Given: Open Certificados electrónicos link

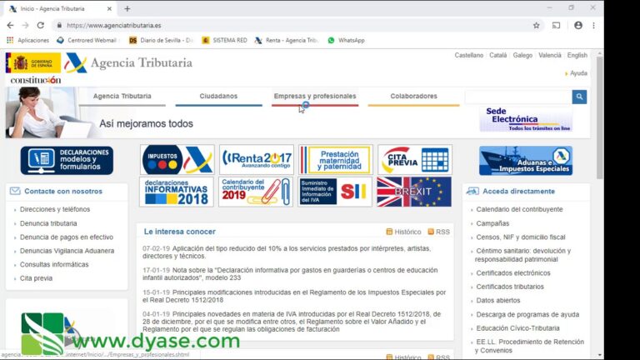Looking at the screenshot, I should pyautogui.click(x=513, y=273).
